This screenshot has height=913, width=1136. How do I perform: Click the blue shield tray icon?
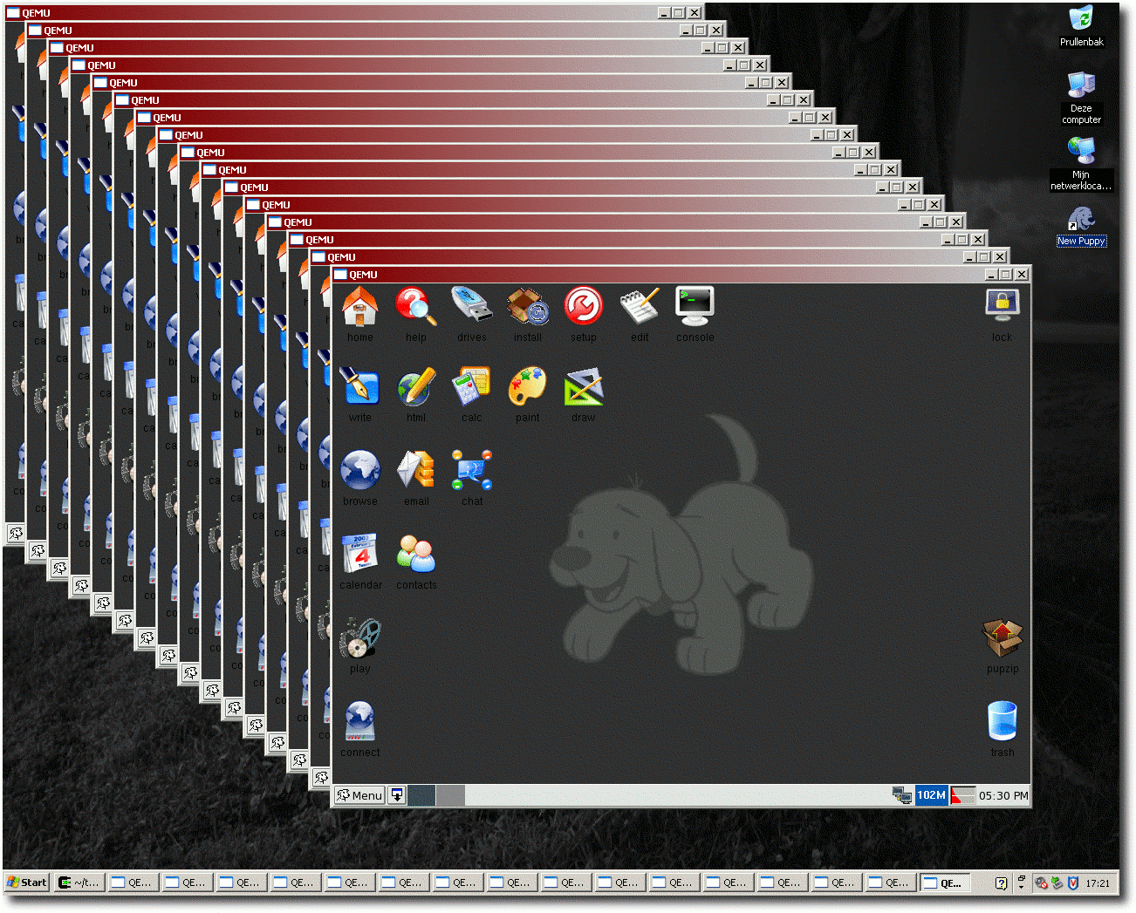point(1073,883)
